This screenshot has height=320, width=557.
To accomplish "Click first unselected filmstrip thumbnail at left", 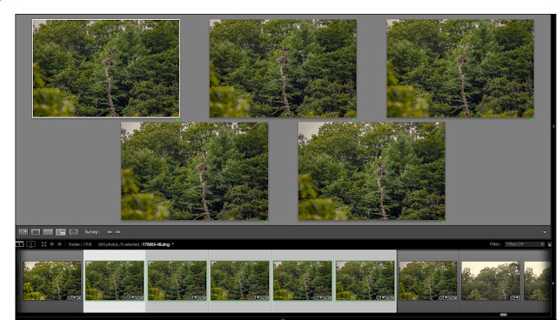I will coord(52,281).
